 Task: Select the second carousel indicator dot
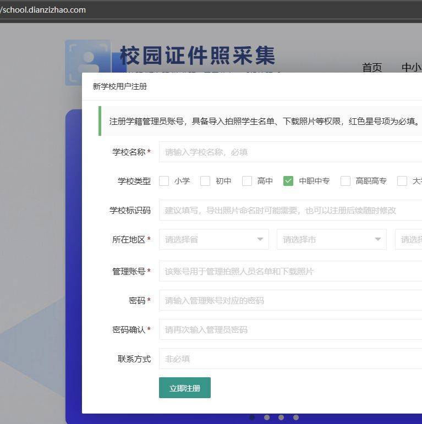(x=267, y=417)
